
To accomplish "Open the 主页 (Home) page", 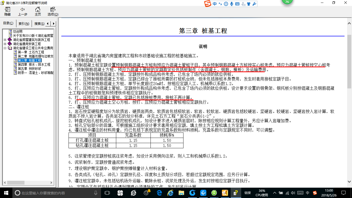I will [38, 12].
